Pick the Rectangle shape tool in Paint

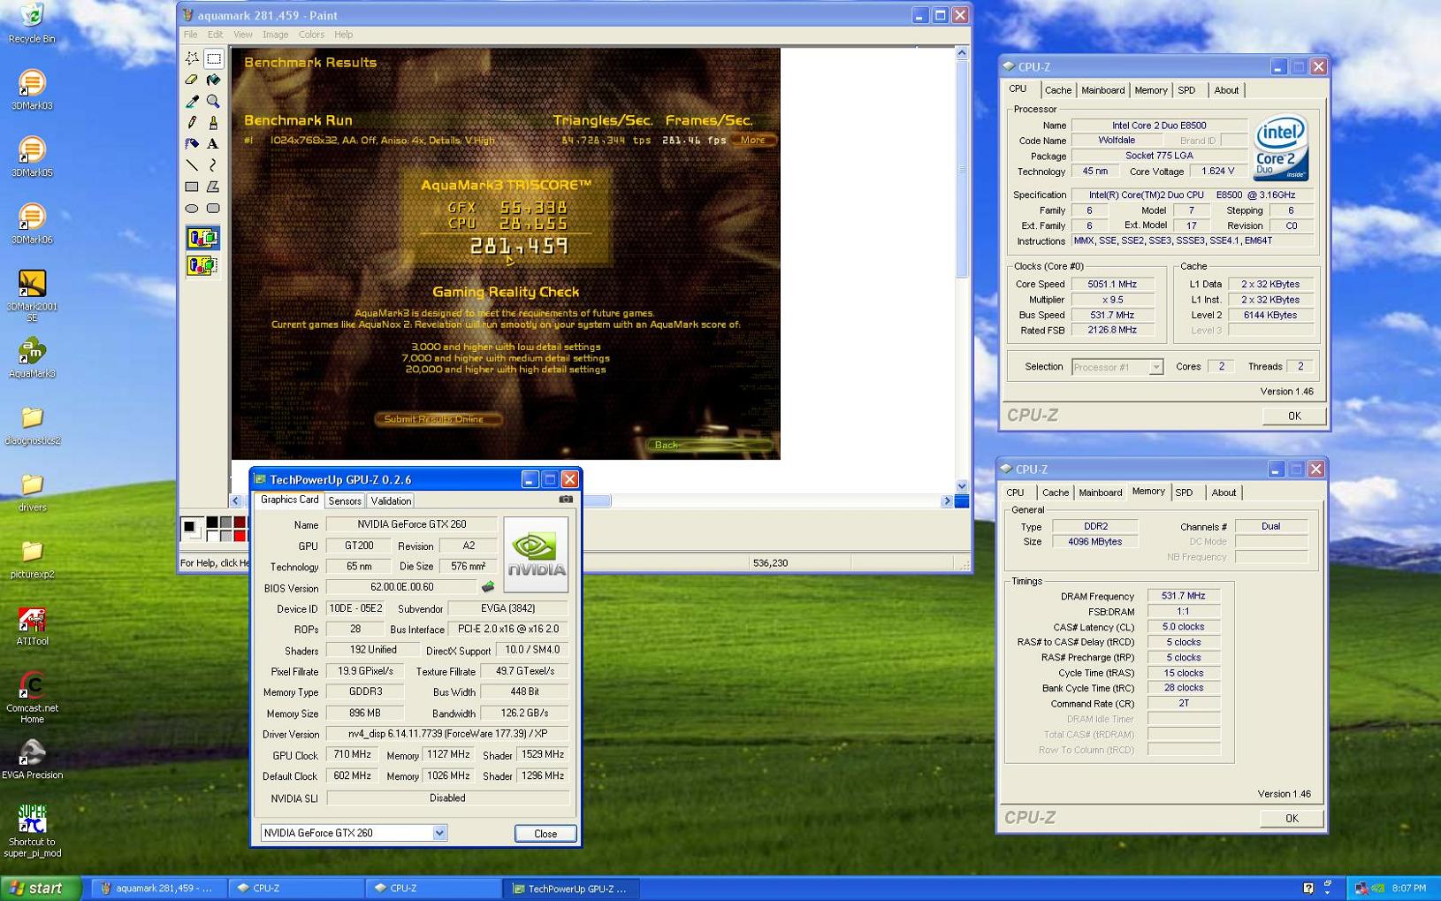[192, 187]
